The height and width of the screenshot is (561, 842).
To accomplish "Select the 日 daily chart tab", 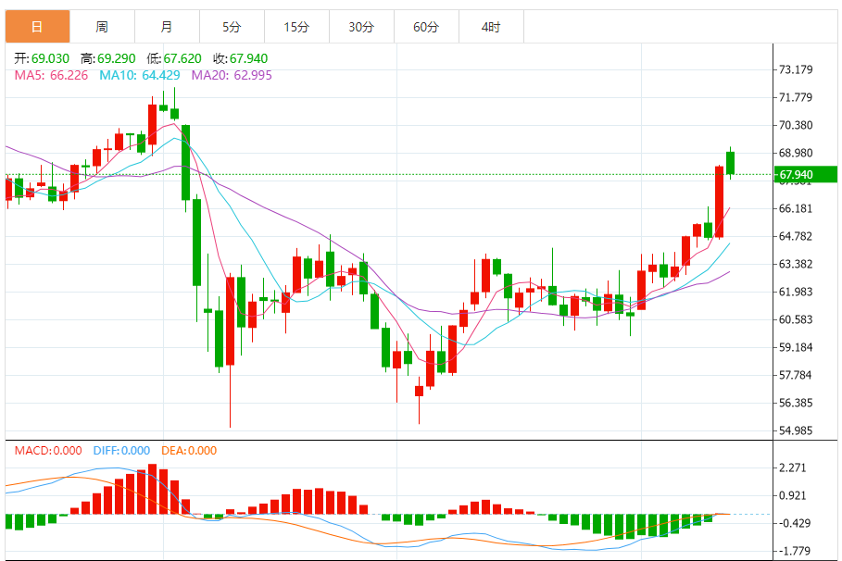I will click(x=38, y=27).
